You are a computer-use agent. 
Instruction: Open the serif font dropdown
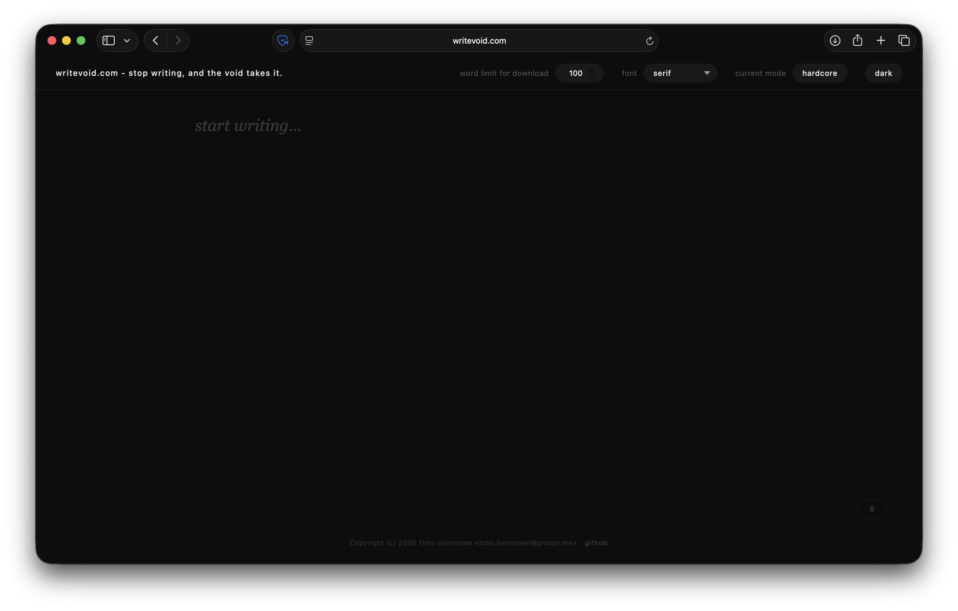coord(680,73)
